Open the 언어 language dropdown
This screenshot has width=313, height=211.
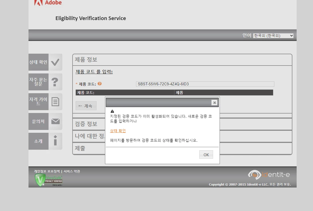pyautogui.click(x=273, y=36)
